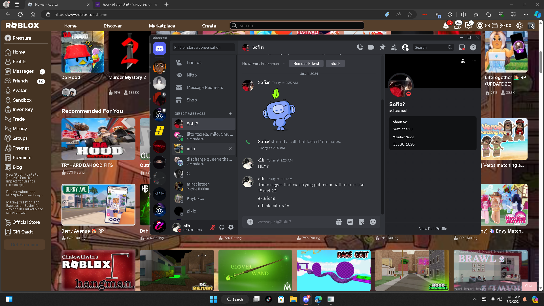Open Nitro page in Discord
544x306 pixels.
coord(203,75)
